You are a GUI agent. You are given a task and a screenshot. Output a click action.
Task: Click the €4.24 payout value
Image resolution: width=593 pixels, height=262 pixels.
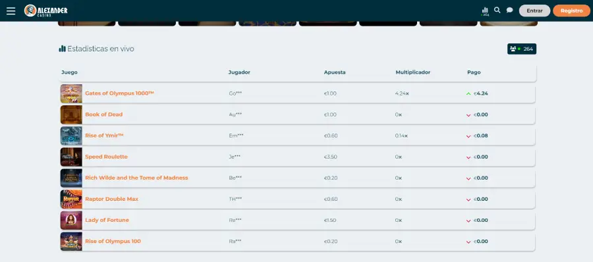pos(481,93)
